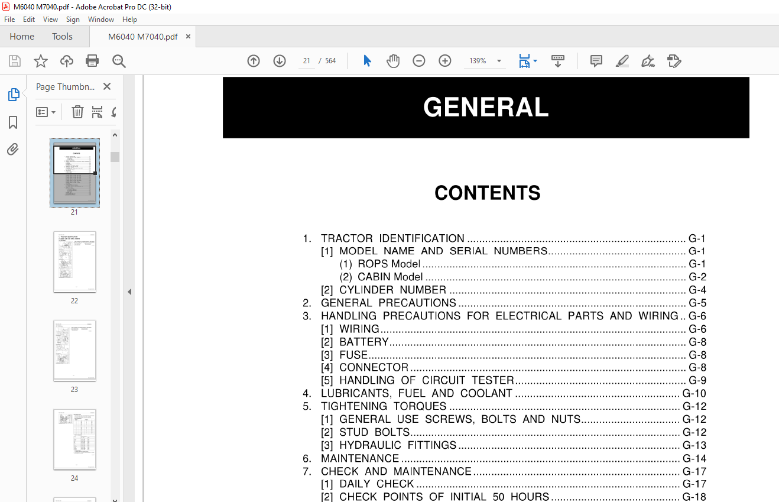Print the document using the printer icon

click(92, 61)
